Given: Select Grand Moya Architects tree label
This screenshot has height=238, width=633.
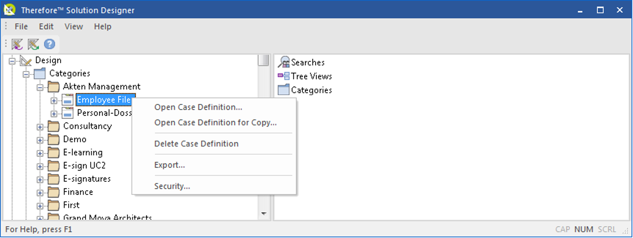Looking at the screenshot, I should pos(108,218).
